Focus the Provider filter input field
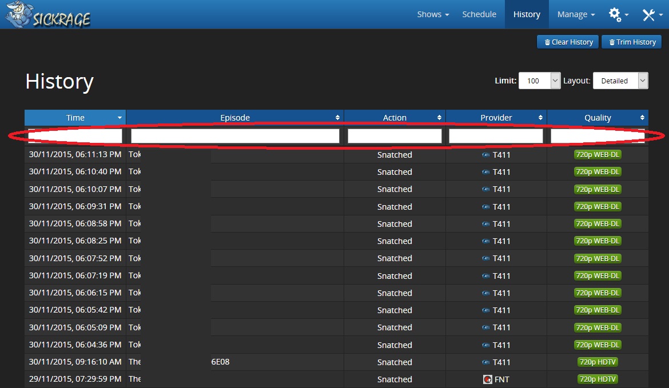Viewport: 669px width, 388px height. pyautogui.click(x=496, y=136)
